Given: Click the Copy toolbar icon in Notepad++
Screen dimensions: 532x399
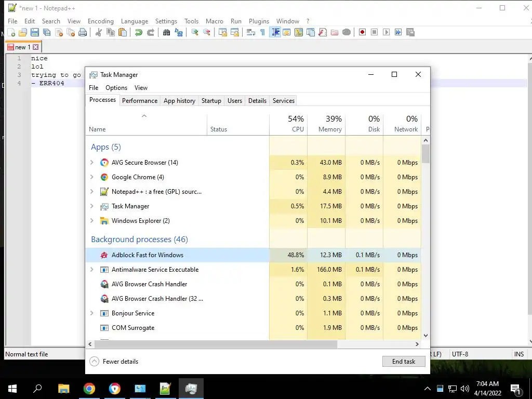Looking at the screenshot, I should 111,32.
